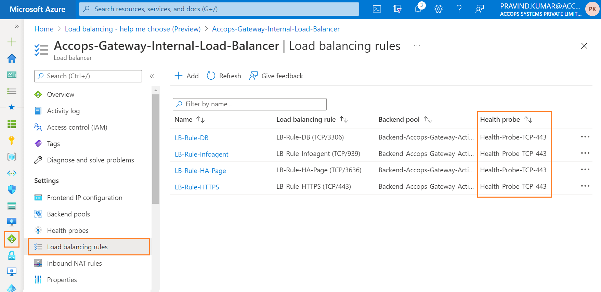Screen dimensions: 601x292
Task: Open the padlock icon in sidebar
Action: (12, 255)
